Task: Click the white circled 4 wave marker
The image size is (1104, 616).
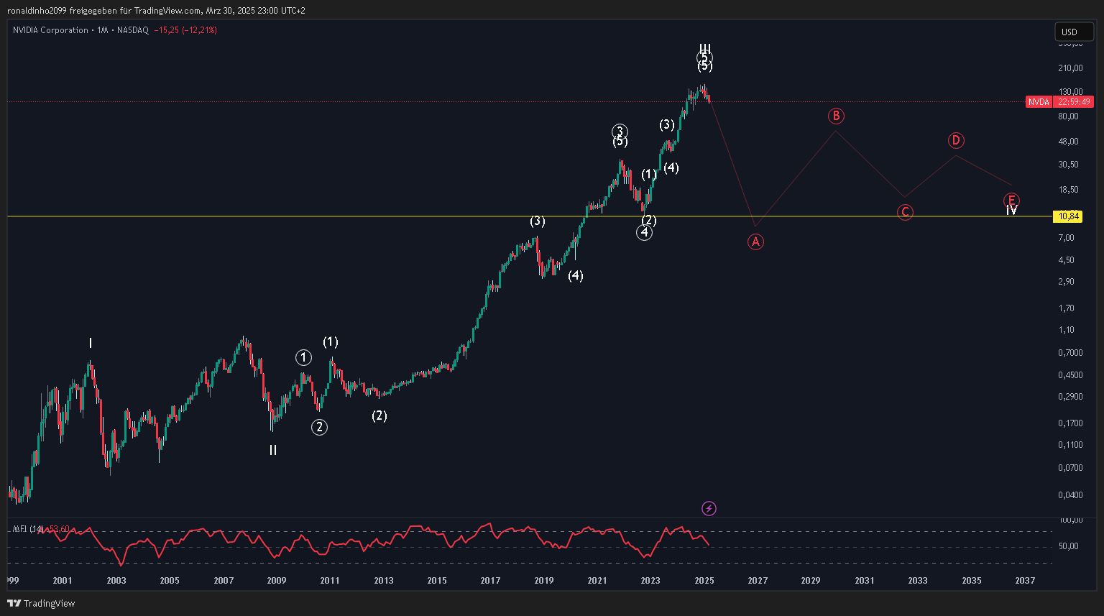Action: [x=645, y=232]
